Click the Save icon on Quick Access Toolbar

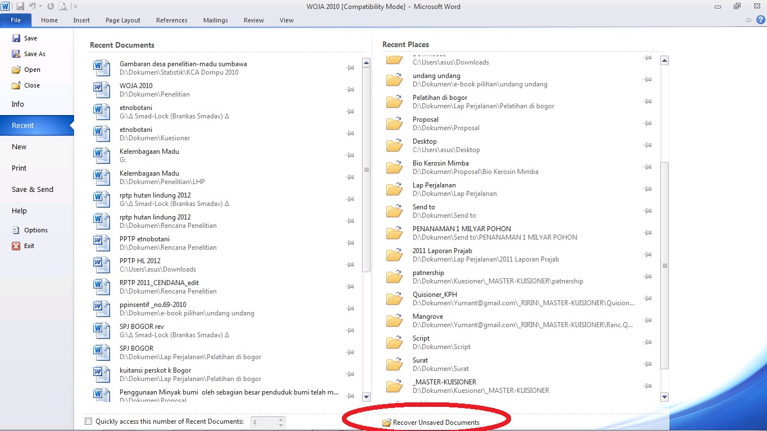(20, 6)
